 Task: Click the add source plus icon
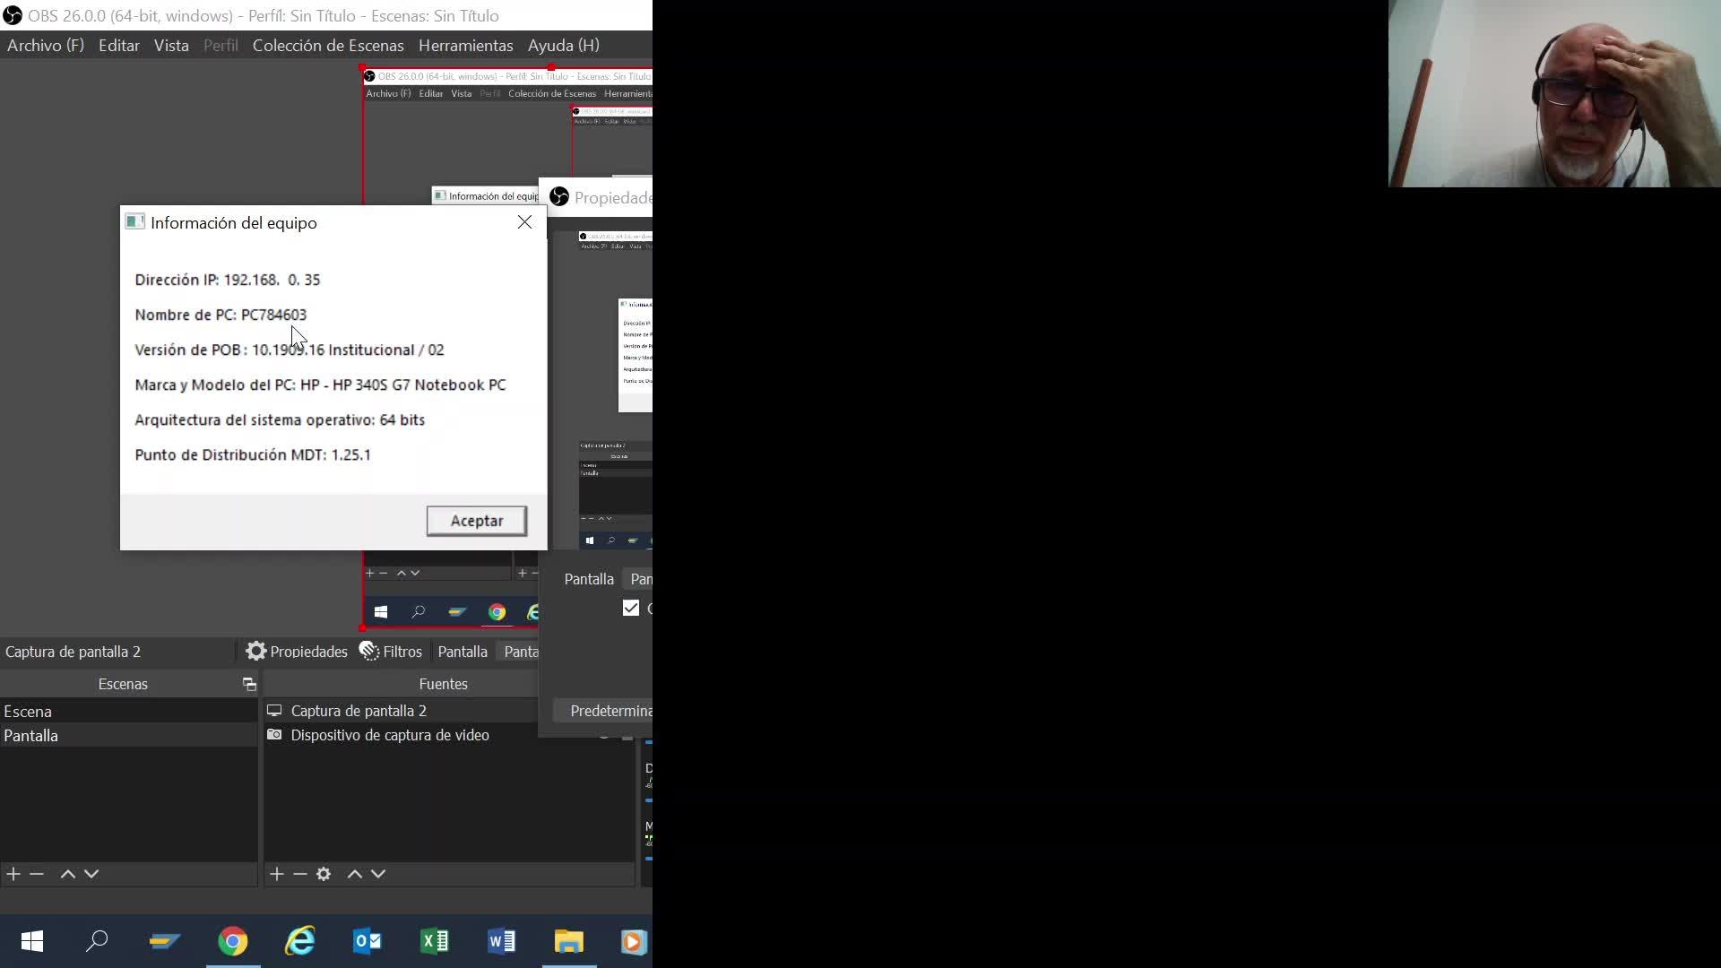277,874
